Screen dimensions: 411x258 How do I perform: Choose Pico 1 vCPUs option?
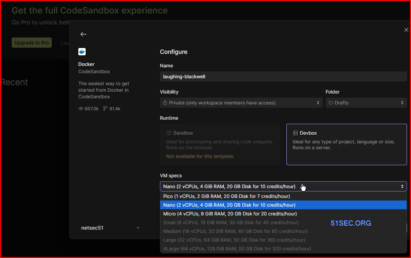[283, 196]
